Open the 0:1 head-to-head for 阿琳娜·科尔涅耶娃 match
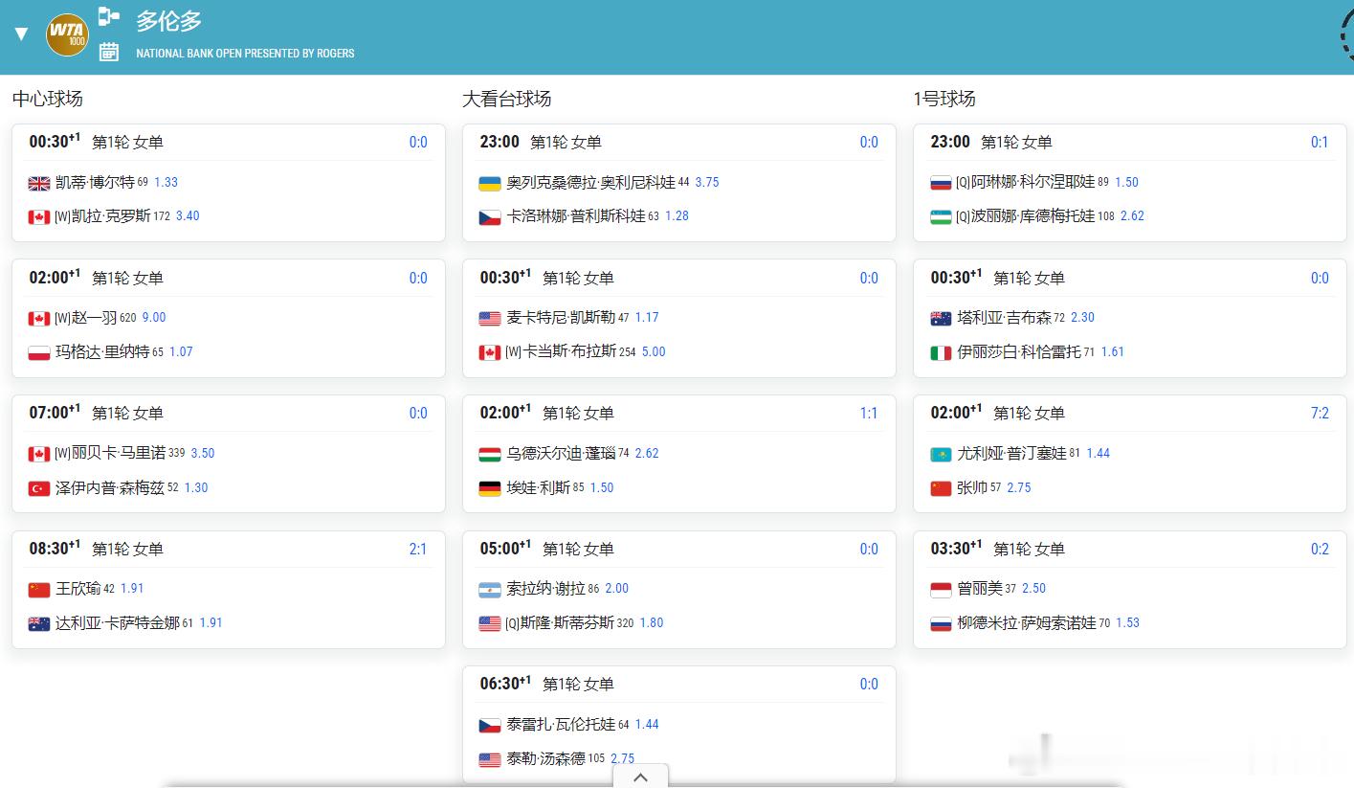 click(x=1320, y=142)
